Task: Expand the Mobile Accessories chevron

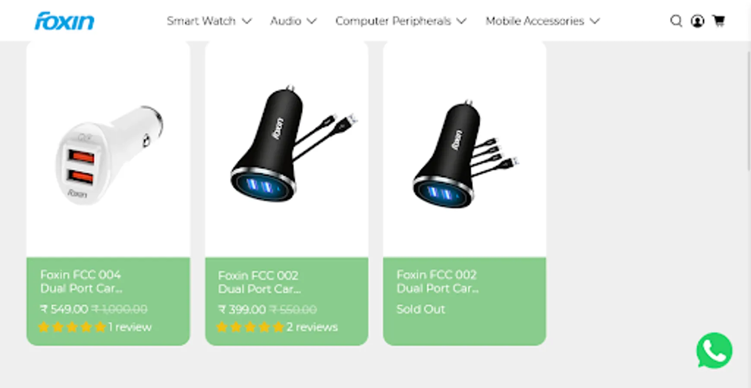Action: pos(595,21)
